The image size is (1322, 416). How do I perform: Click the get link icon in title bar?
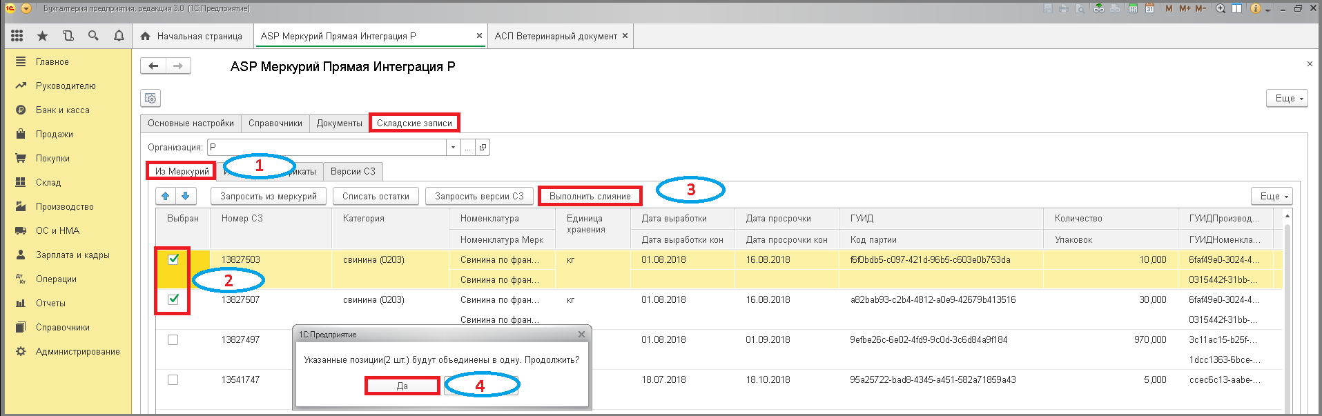[1099, 8]
